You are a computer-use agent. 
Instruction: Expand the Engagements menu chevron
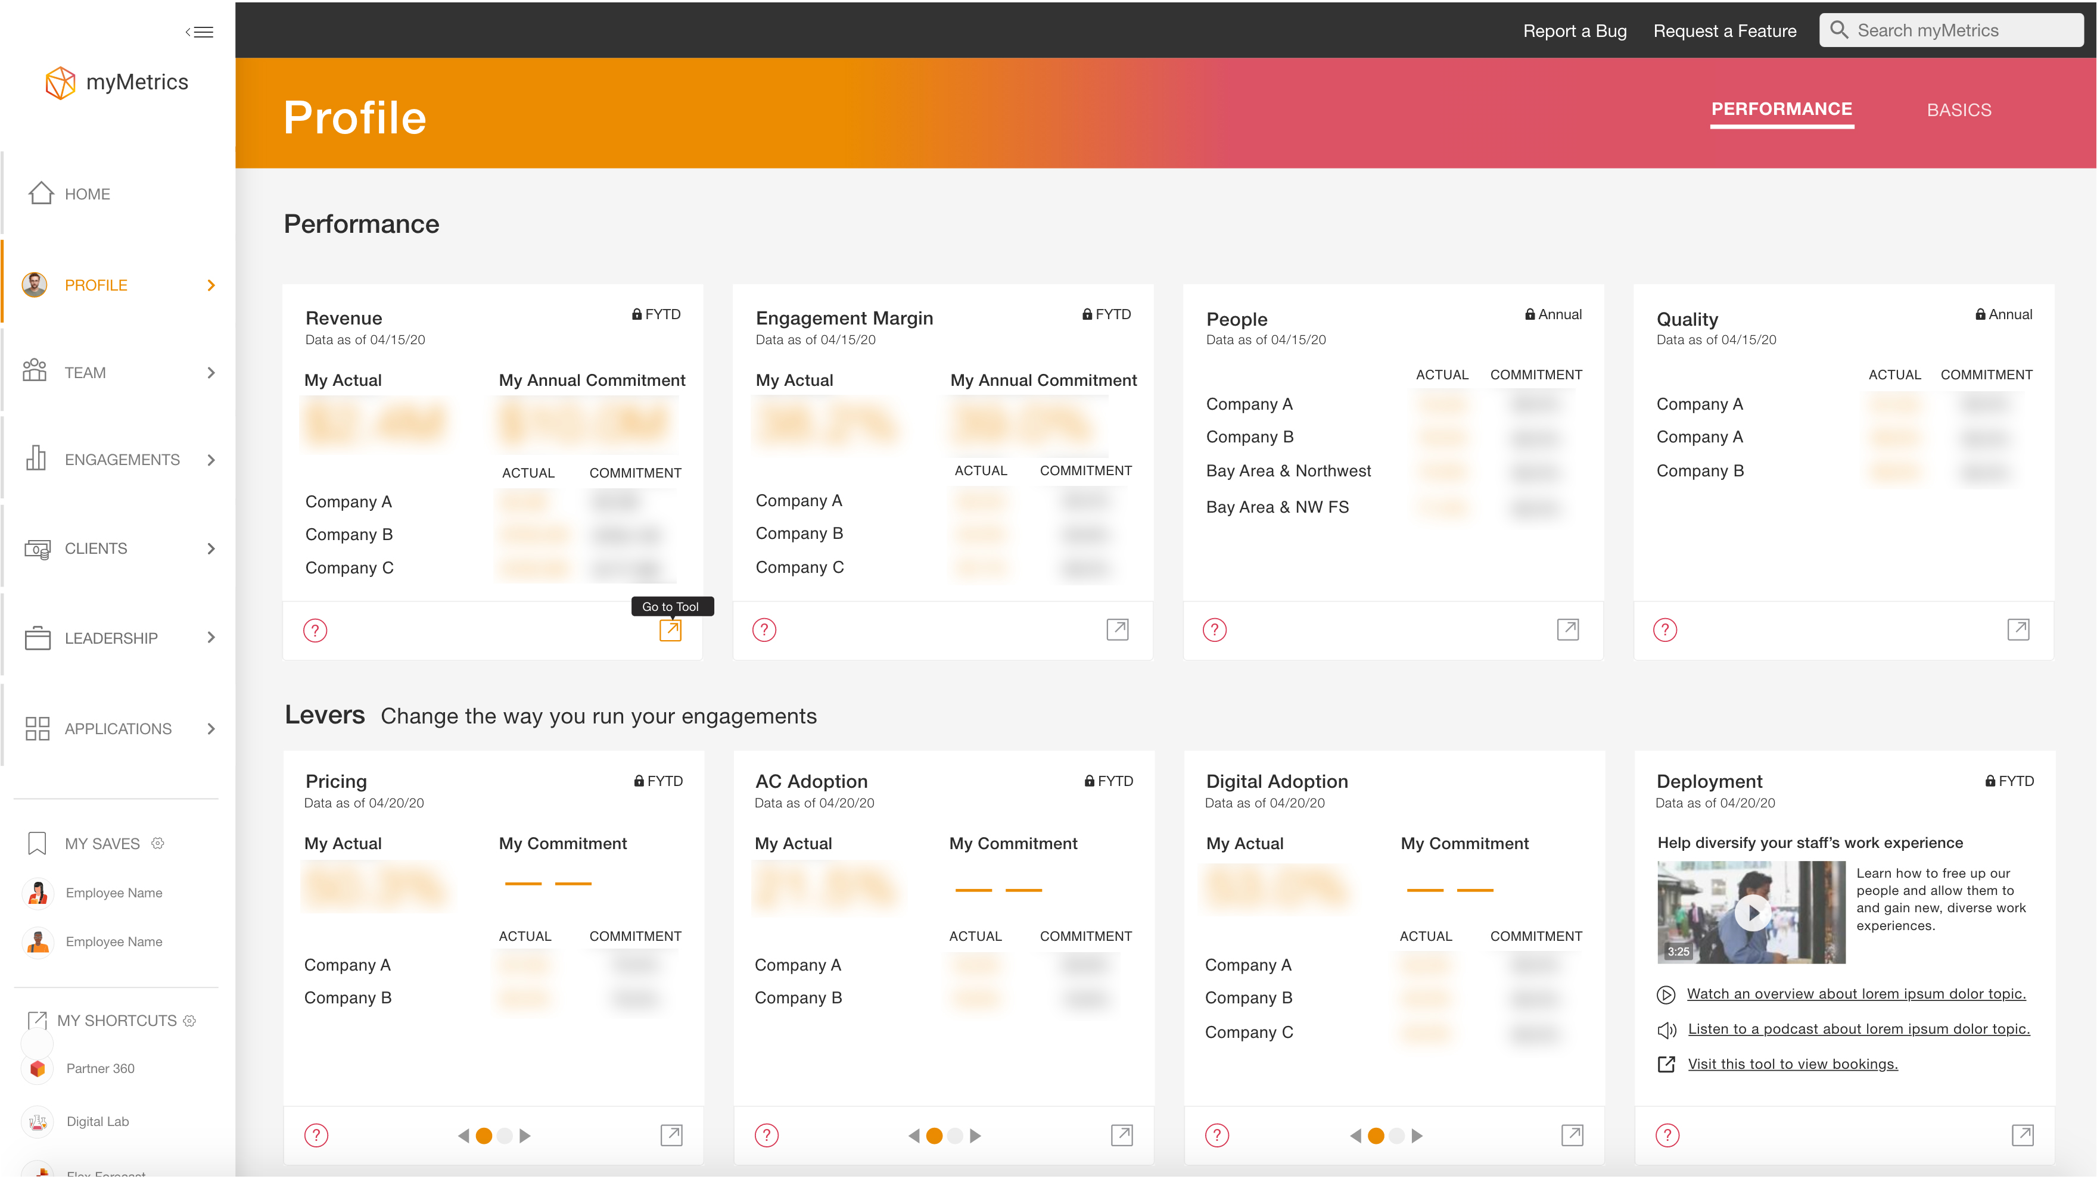pos(211,460)
